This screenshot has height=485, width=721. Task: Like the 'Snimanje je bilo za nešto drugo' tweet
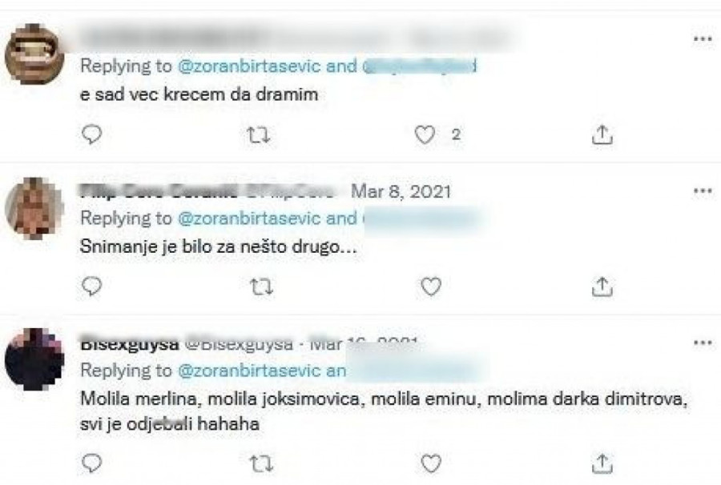click(x=431, y=287)
